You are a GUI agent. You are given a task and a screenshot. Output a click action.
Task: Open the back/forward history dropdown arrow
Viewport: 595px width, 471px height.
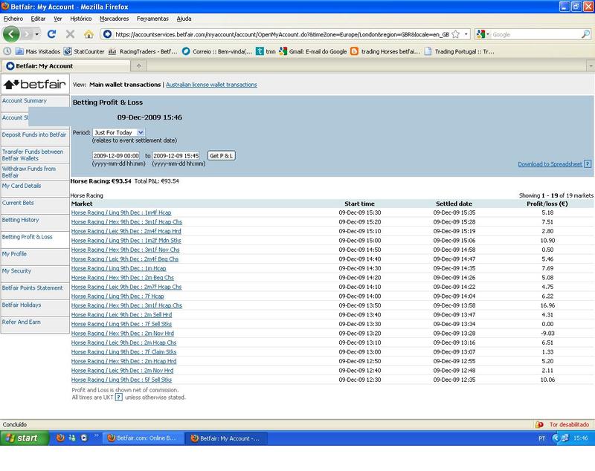tap(36, 34)
